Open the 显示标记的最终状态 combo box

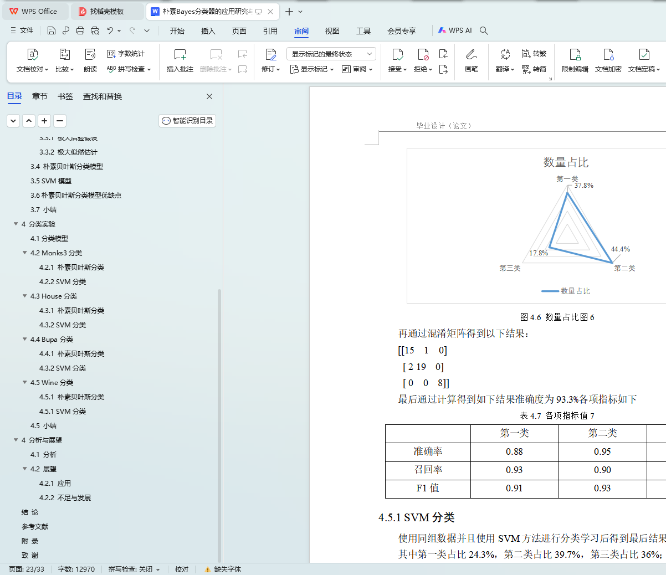click(x=331, y=54)
